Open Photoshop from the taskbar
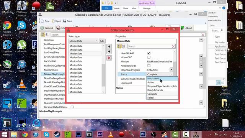 click(143, 135)
